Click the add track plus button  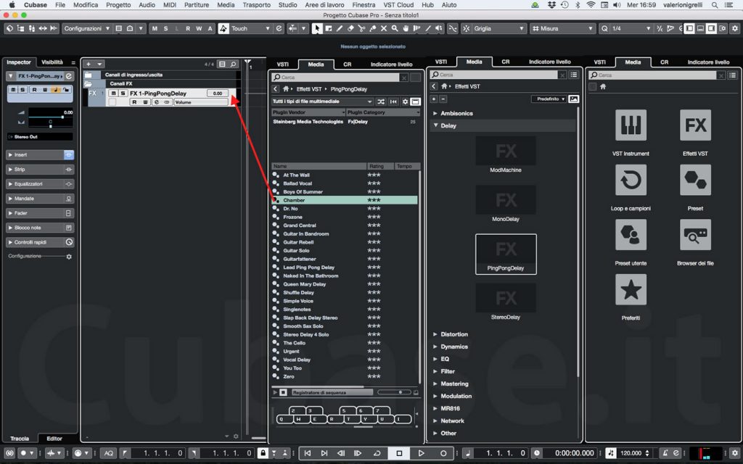coord(88,64)
